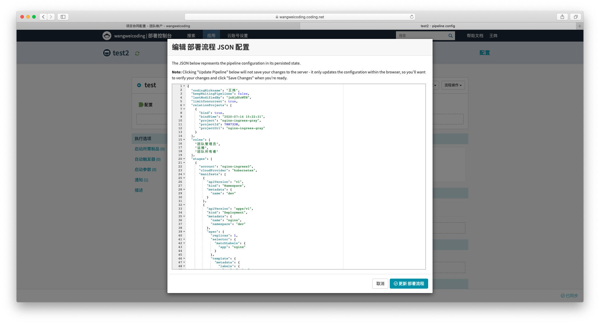Show all tabs overview icon
Screen dimensions: 600x324
coord(575,17)
